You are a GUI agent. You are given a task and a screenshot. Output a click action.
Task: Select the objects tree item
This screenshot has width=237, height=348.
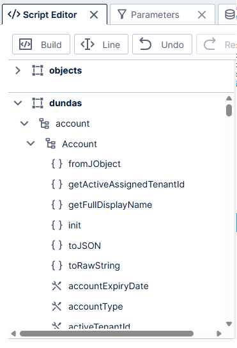click(x=65, y=70)
